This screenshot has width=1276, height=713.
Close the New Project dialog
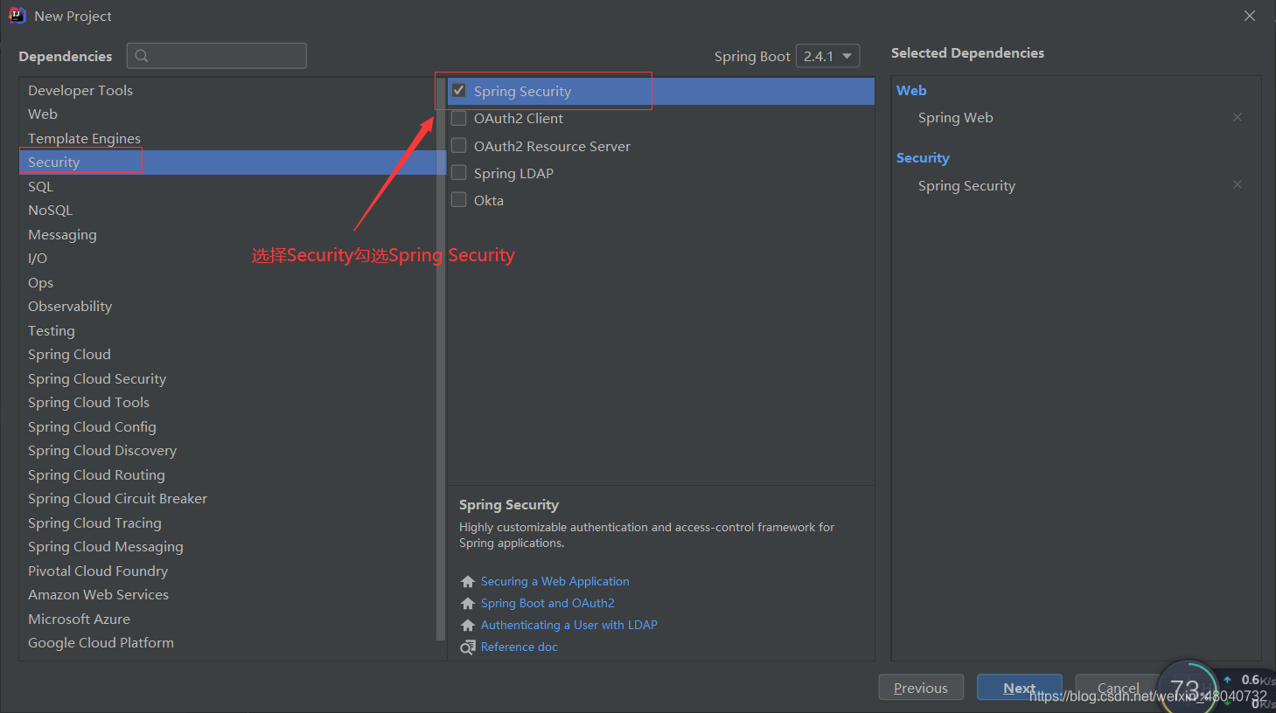click(x=1250, y=16)
